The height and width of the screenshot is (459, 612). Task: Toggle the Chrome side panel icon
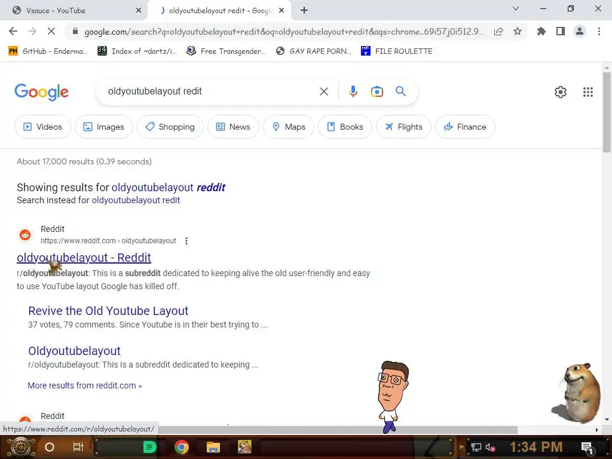[561, 31]
